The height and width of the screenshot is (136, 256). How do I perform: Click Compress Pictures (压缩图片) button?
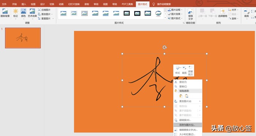[44, 10]
